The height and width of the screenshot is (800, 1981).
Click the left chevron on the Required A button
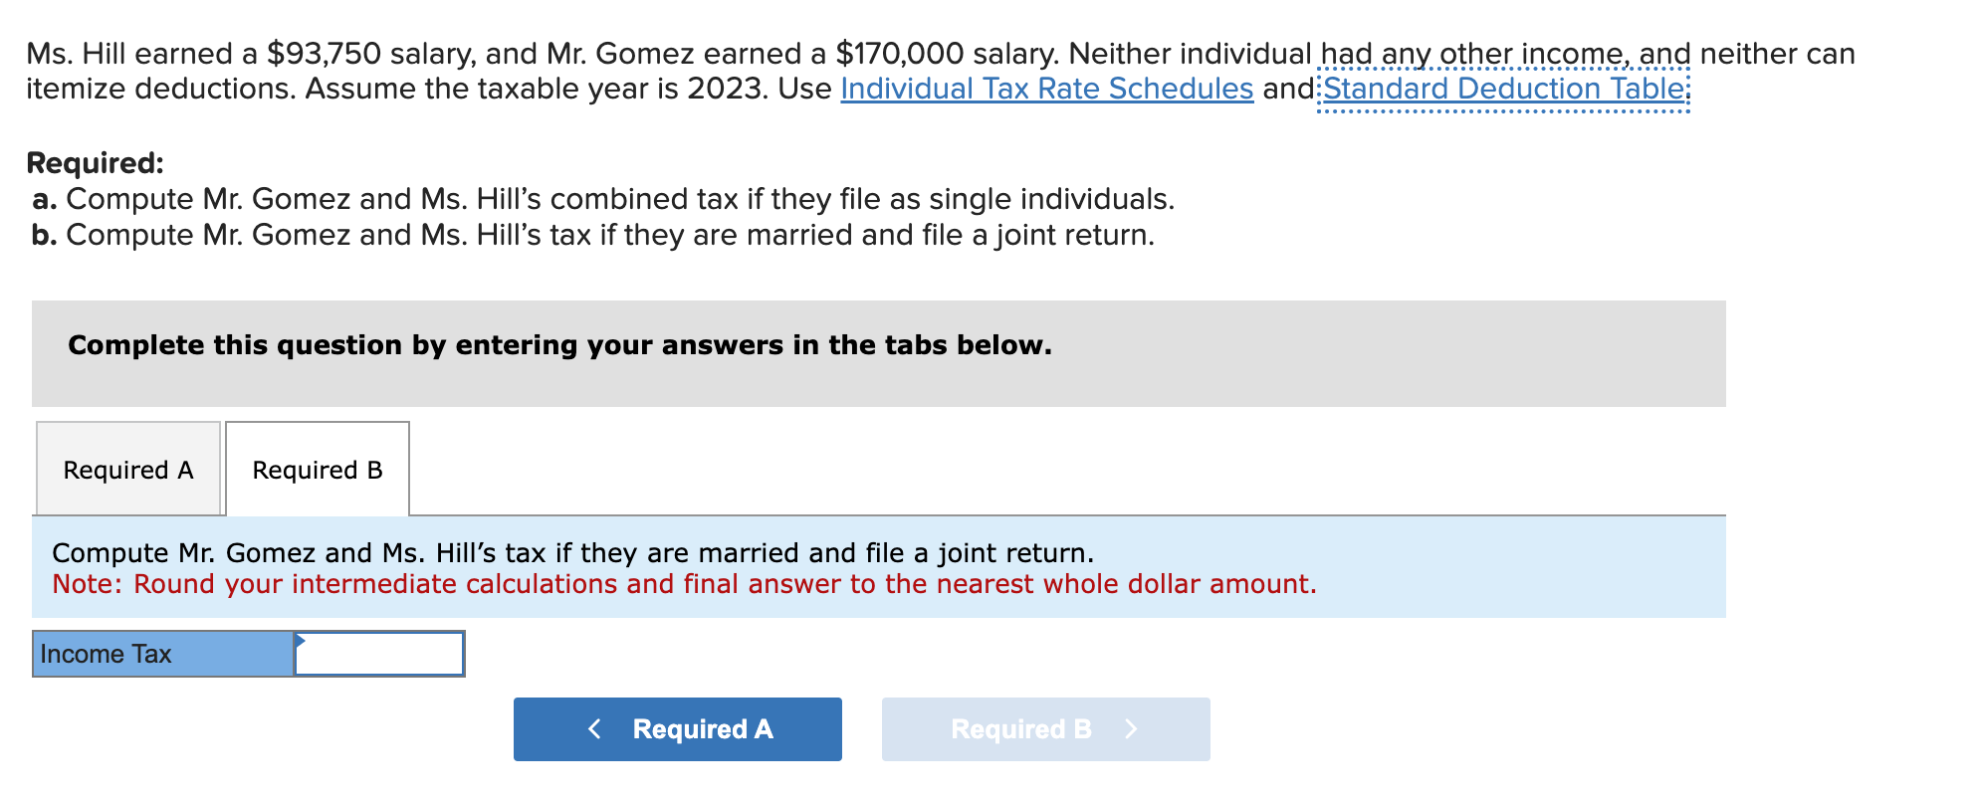(x=594, y=728)
